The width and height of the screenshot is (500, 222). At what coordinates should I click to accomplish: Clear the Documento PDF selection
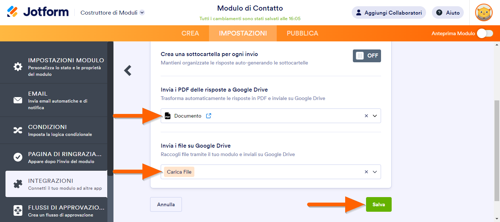pos(366,116)
